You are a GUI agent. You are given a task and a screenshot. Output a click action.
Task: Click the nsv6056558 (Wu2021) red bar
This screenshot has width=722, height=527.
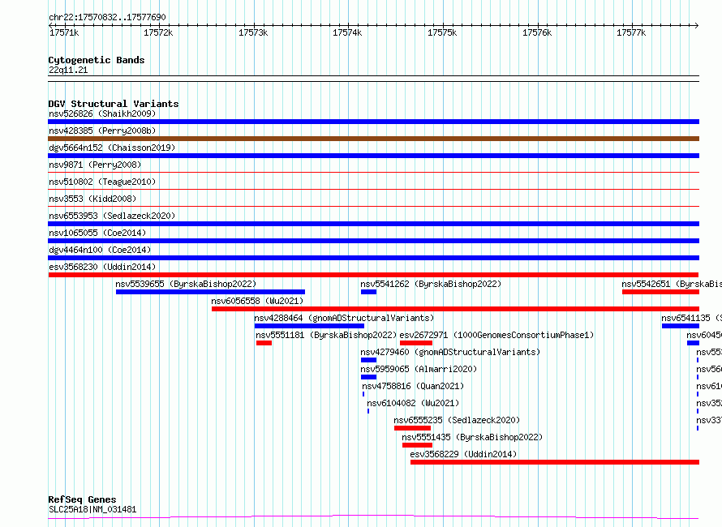tap(455, 309)
